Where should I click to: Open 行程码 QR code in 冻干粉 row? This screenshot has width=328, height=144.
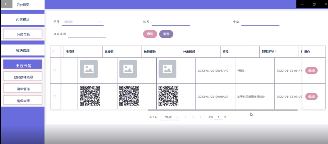point(90,96)
